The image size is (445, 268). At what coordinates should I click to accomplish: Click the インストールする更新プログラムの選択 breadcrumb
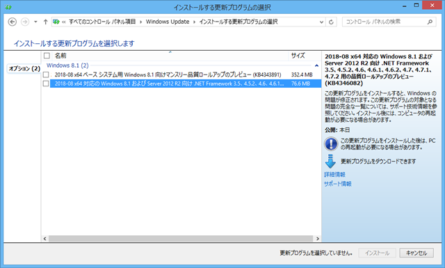[x=238, y=22]
